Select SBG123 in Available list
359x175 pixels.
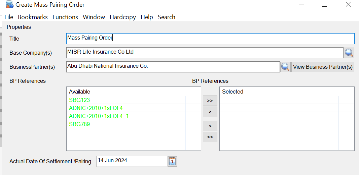pyautogui.click(x=79, y=100)
